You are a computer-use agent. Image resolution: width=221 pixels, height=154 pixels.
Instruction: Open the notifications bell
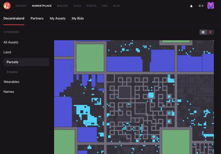point(191,6)
